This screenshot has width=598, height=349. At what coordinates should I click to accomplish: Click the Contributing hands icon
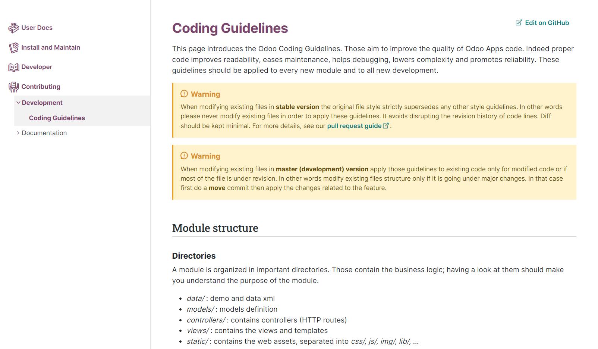(13, 87)
